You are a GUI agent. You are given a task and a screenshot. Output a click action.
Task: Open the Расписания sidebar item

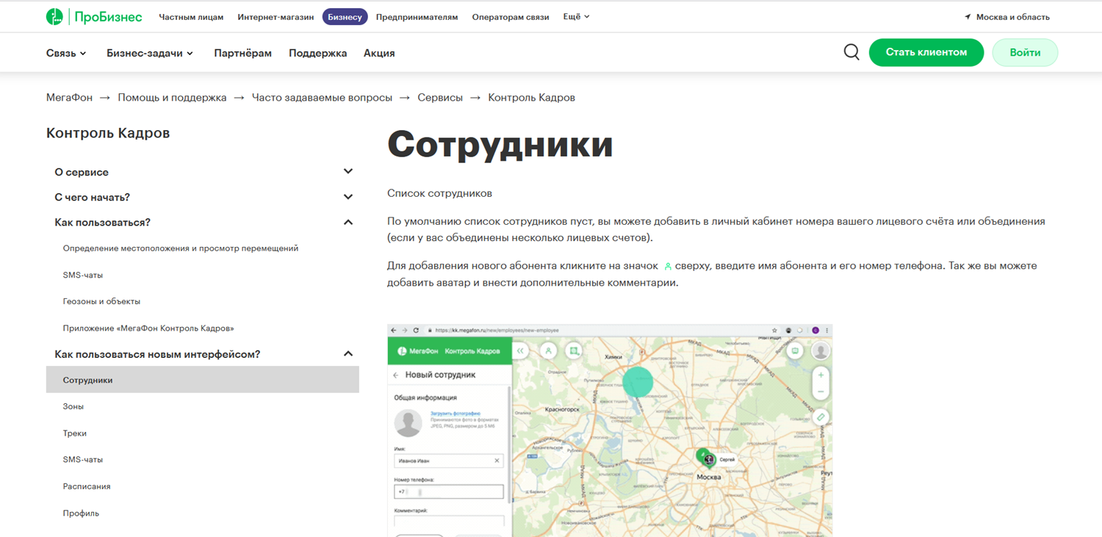(87, 486)
